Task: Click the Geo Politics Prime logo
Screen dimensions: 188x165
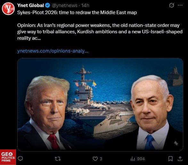Action: click(8, 157)
